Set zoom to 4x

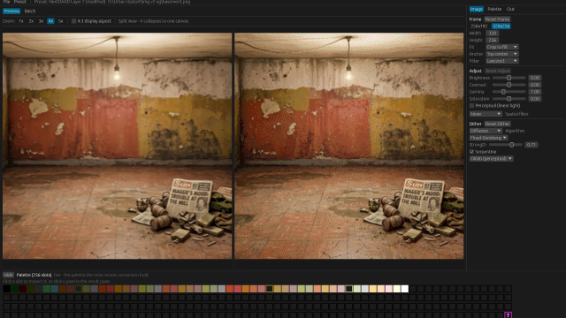50,21
